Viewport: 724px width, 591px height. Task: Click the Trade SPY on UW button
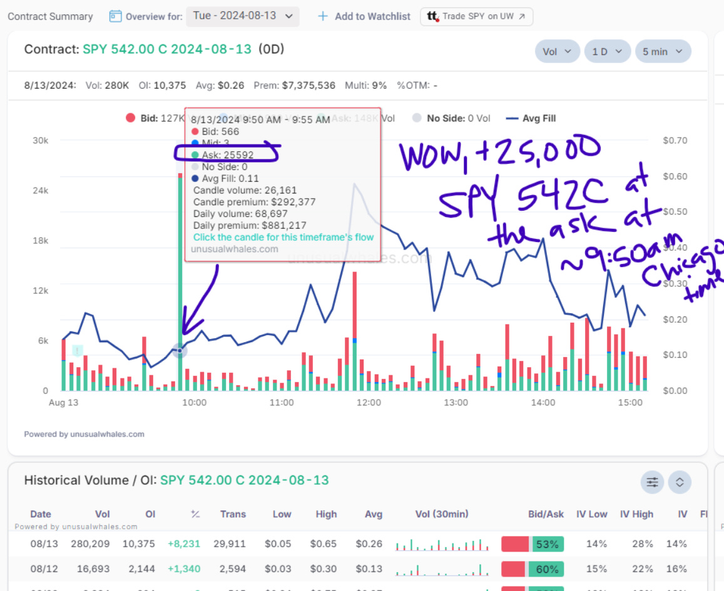click(x=476, y=17)
